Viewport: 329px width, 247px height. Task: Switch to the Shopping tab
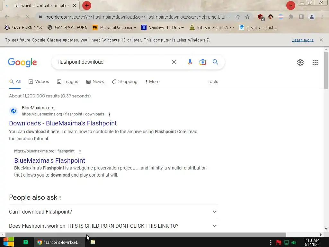coord(125,81)
